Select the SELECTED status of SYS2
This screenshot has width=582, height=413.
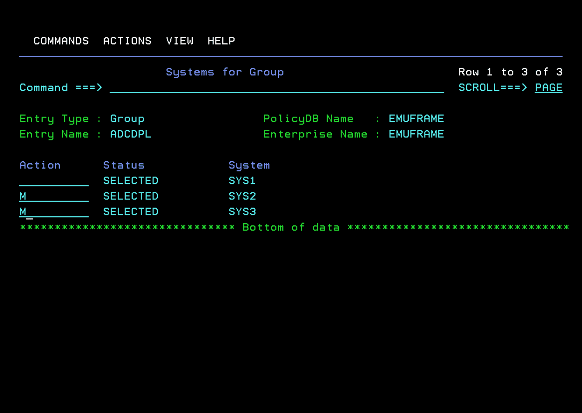(131, 196)
